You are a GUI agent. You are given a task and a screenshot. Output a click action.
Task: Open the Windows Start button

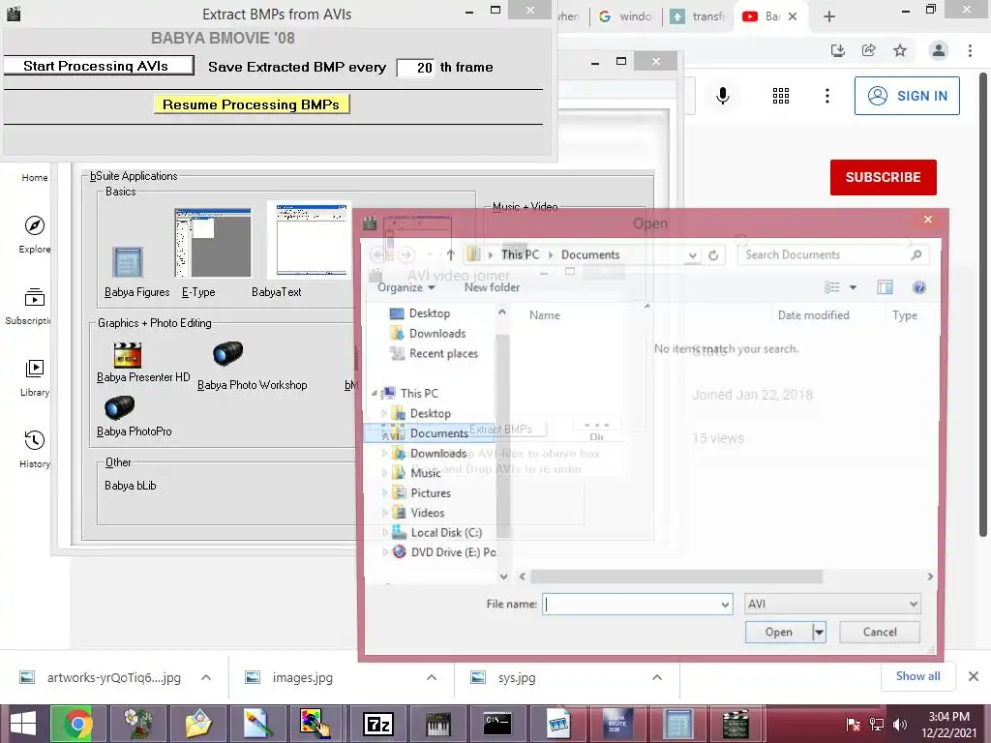23,724
